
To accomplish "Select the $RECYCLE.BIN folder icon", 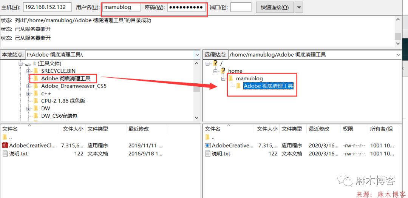I will coord(36,71).
